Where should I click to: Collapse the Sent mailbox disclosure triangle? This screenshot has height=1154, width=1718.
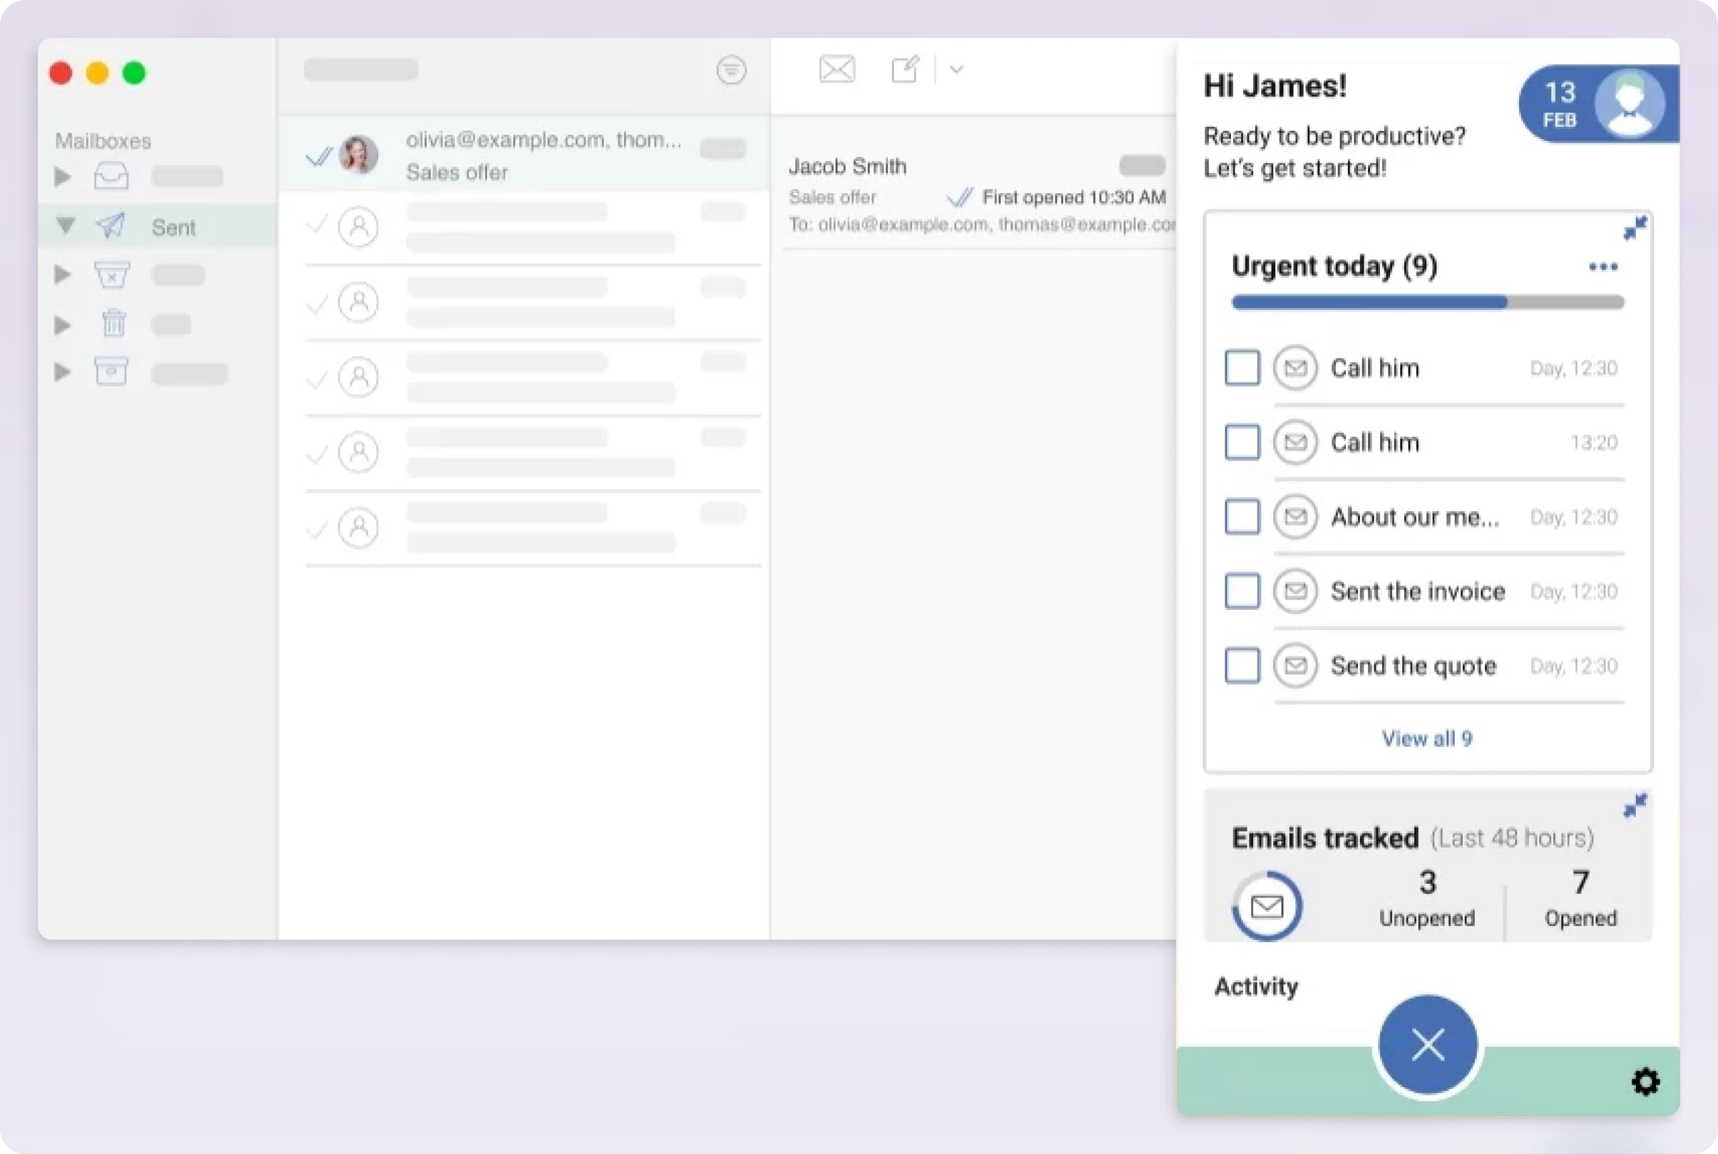[64, 226]
